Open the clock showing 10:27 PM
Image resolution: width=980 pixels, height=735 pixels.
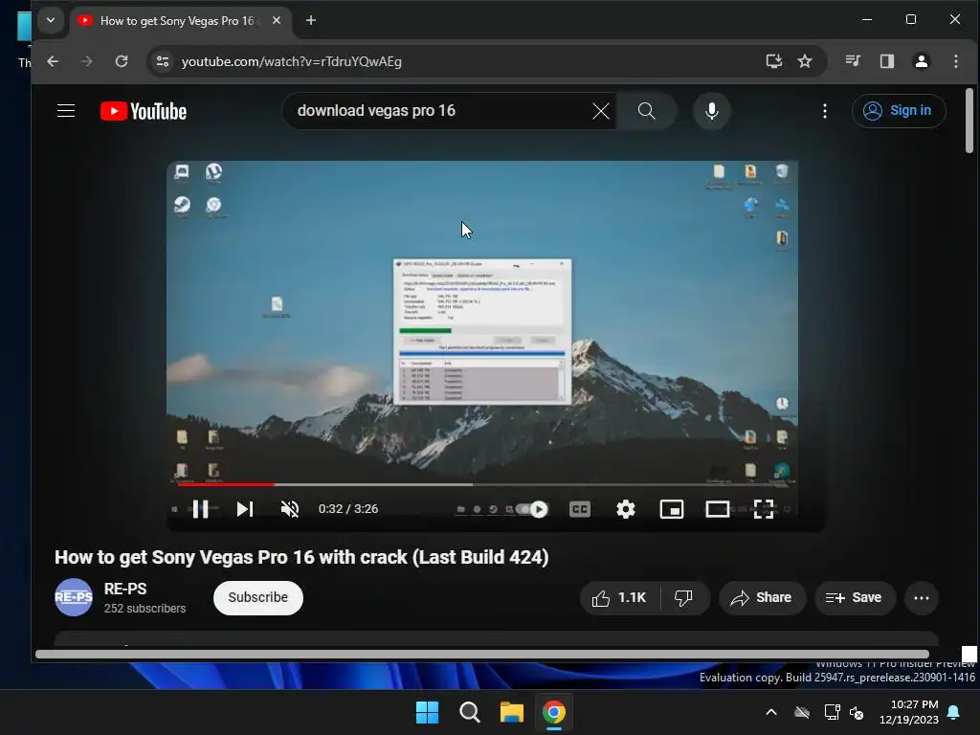(x=909, y=712)
